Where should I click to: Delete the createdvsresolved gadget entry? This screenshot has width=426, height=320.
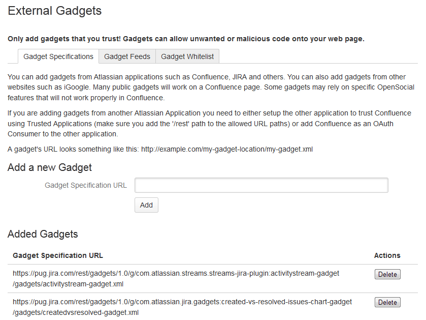click(387, 302)
